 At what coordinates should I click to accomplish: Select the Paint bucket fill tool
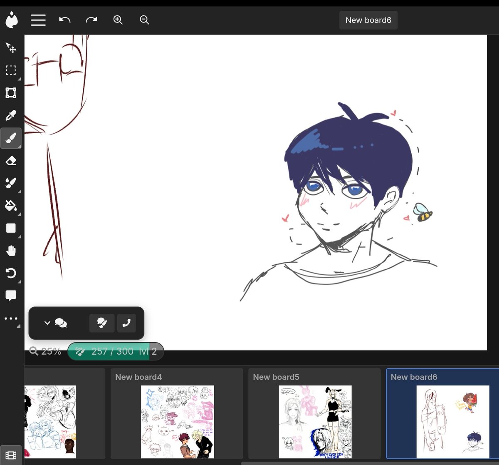(11, 205)
